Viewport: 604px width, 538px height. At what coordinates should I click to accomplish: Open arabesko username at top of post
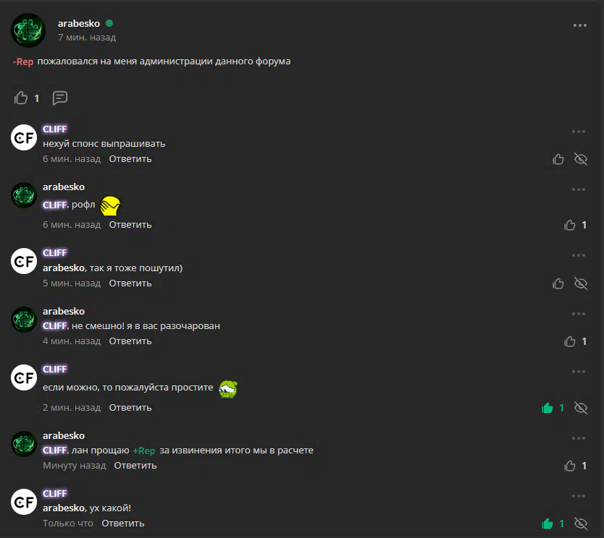coord(79,23)
